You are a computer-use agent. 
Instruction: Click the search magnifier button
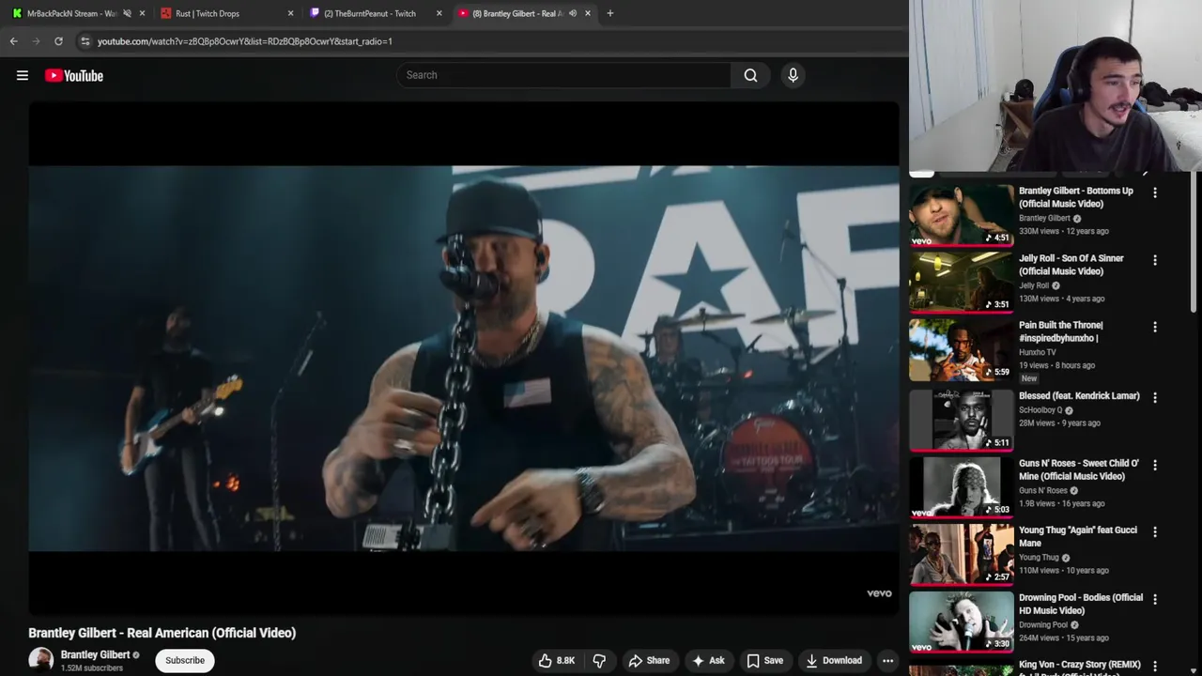pos(750,75)
